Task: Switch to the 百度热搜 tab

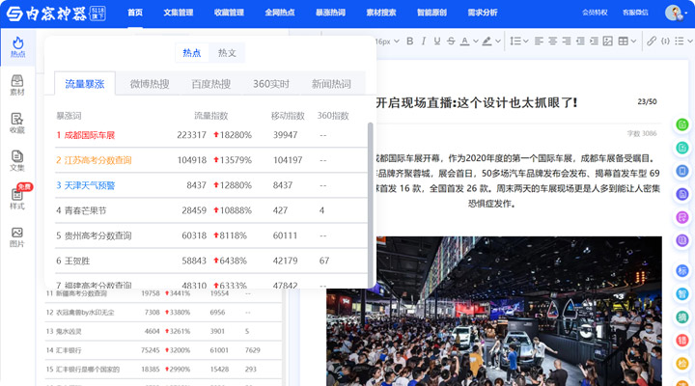Action: 210,84
